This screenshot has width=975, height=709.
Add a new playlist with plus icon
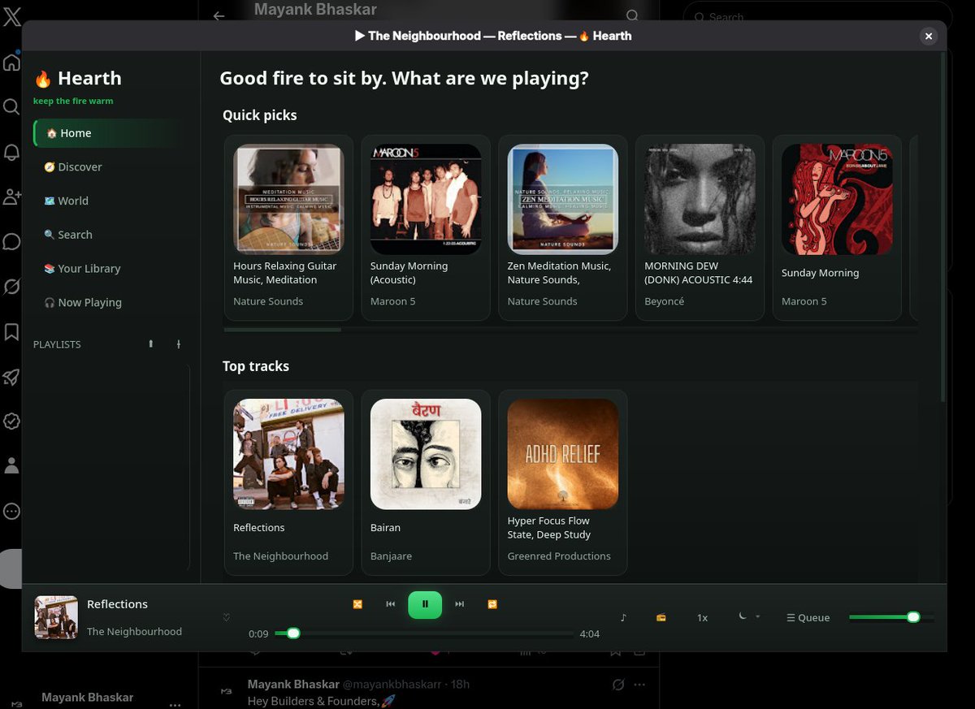click(179, 344)
